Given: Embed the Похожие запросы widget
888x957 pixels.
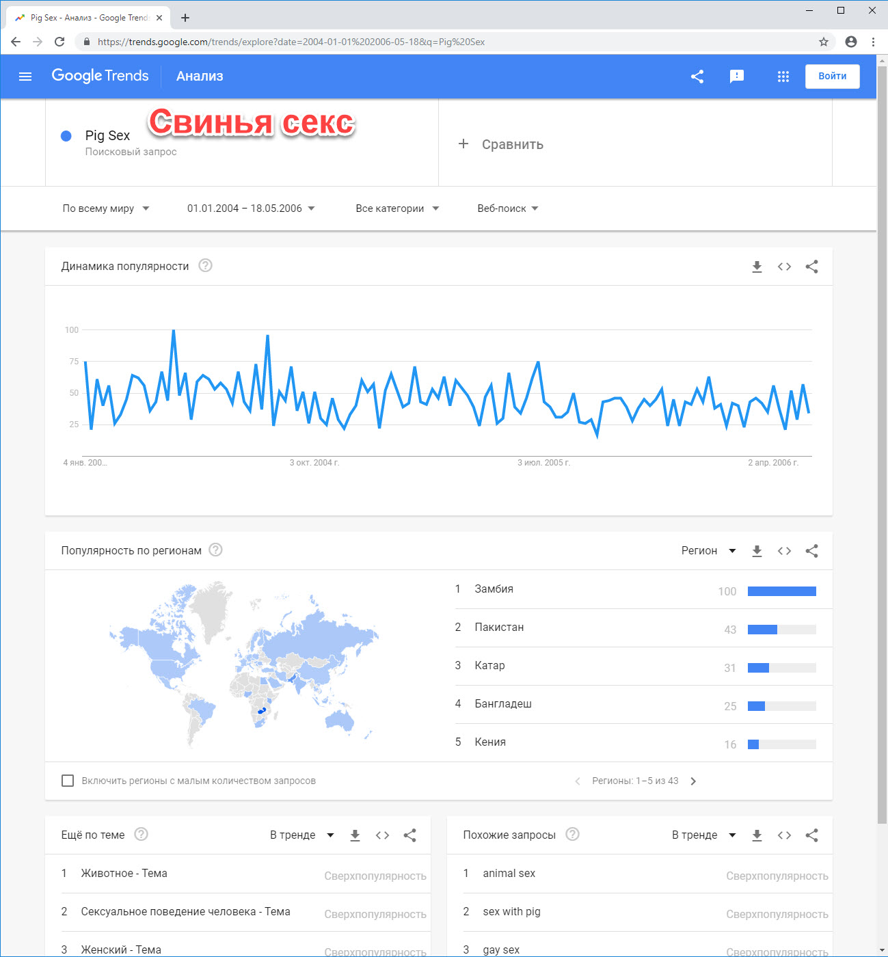Looking at the screenshot, I should click(x=784, y=835).
